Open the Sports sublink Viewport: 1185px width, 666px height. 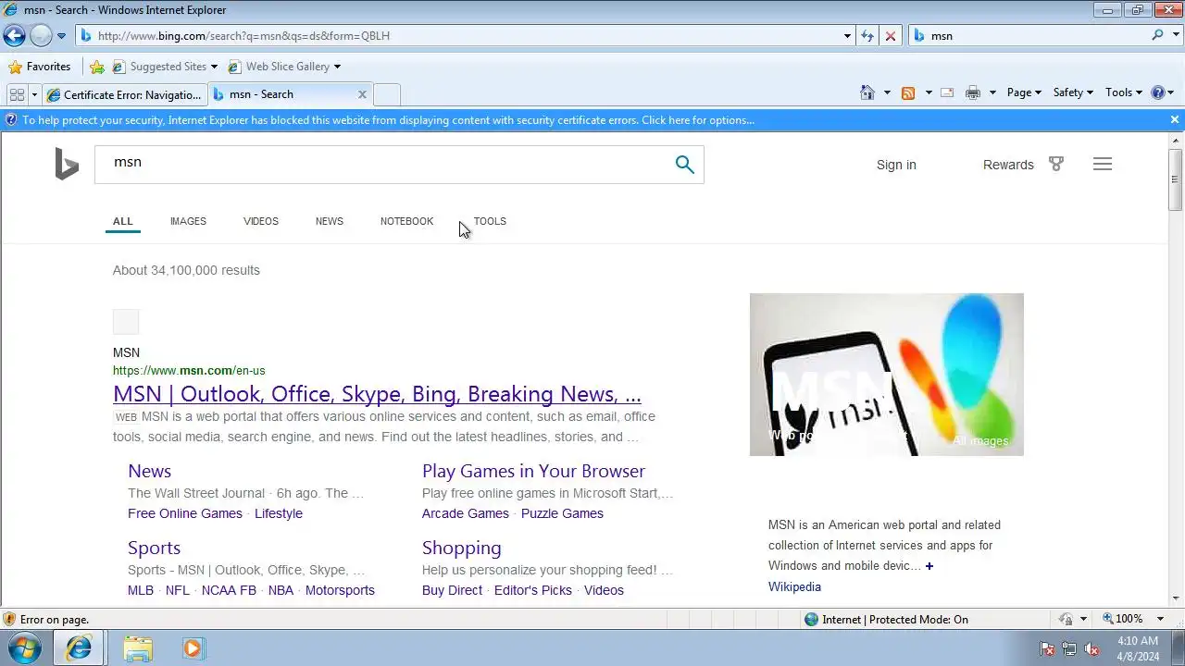coord(154,548)
